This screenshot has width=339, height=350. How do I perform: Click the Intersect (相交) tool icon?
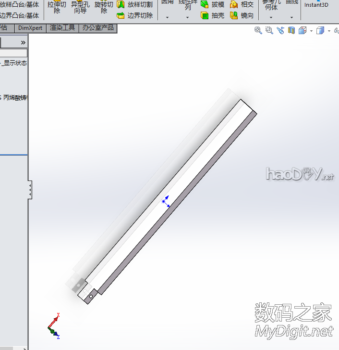tap(234, 4)
